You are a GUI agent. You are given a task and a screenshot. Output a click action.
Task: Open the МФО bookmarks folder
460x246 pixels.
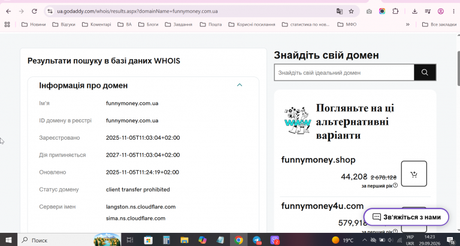[x=347, y=24]
